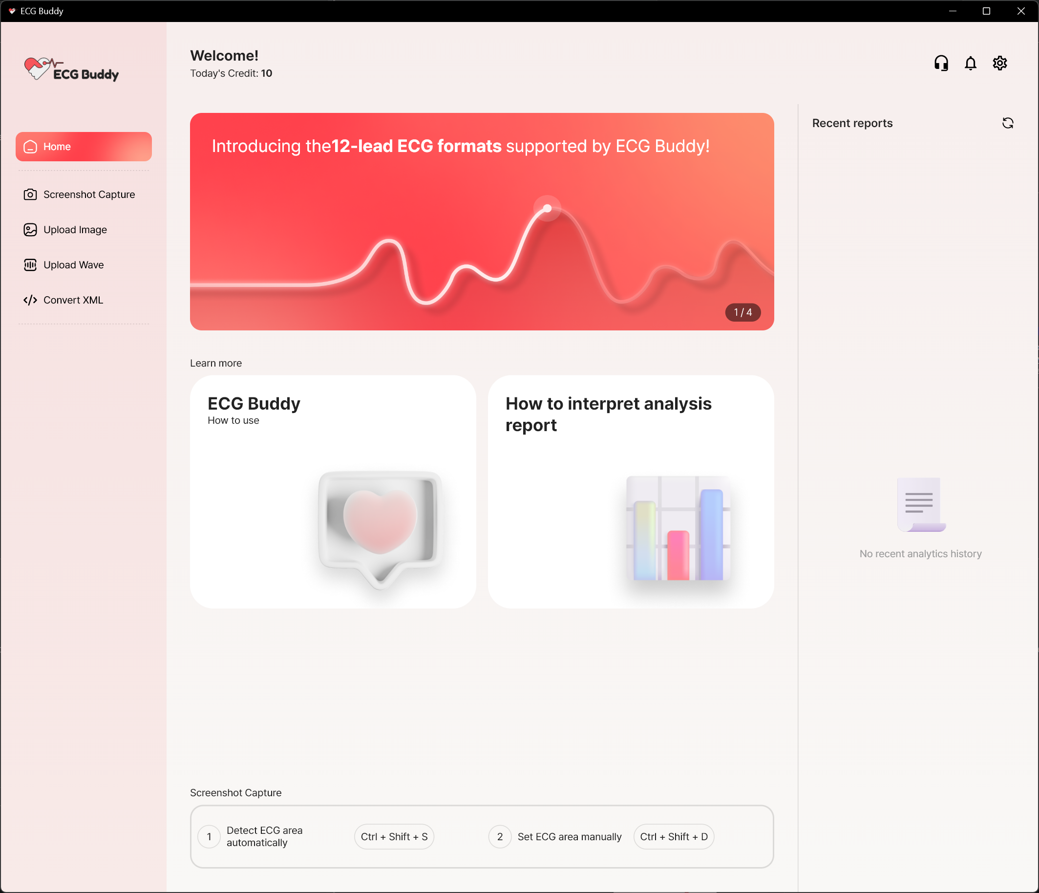Open the Upload Wave tool

73,264
